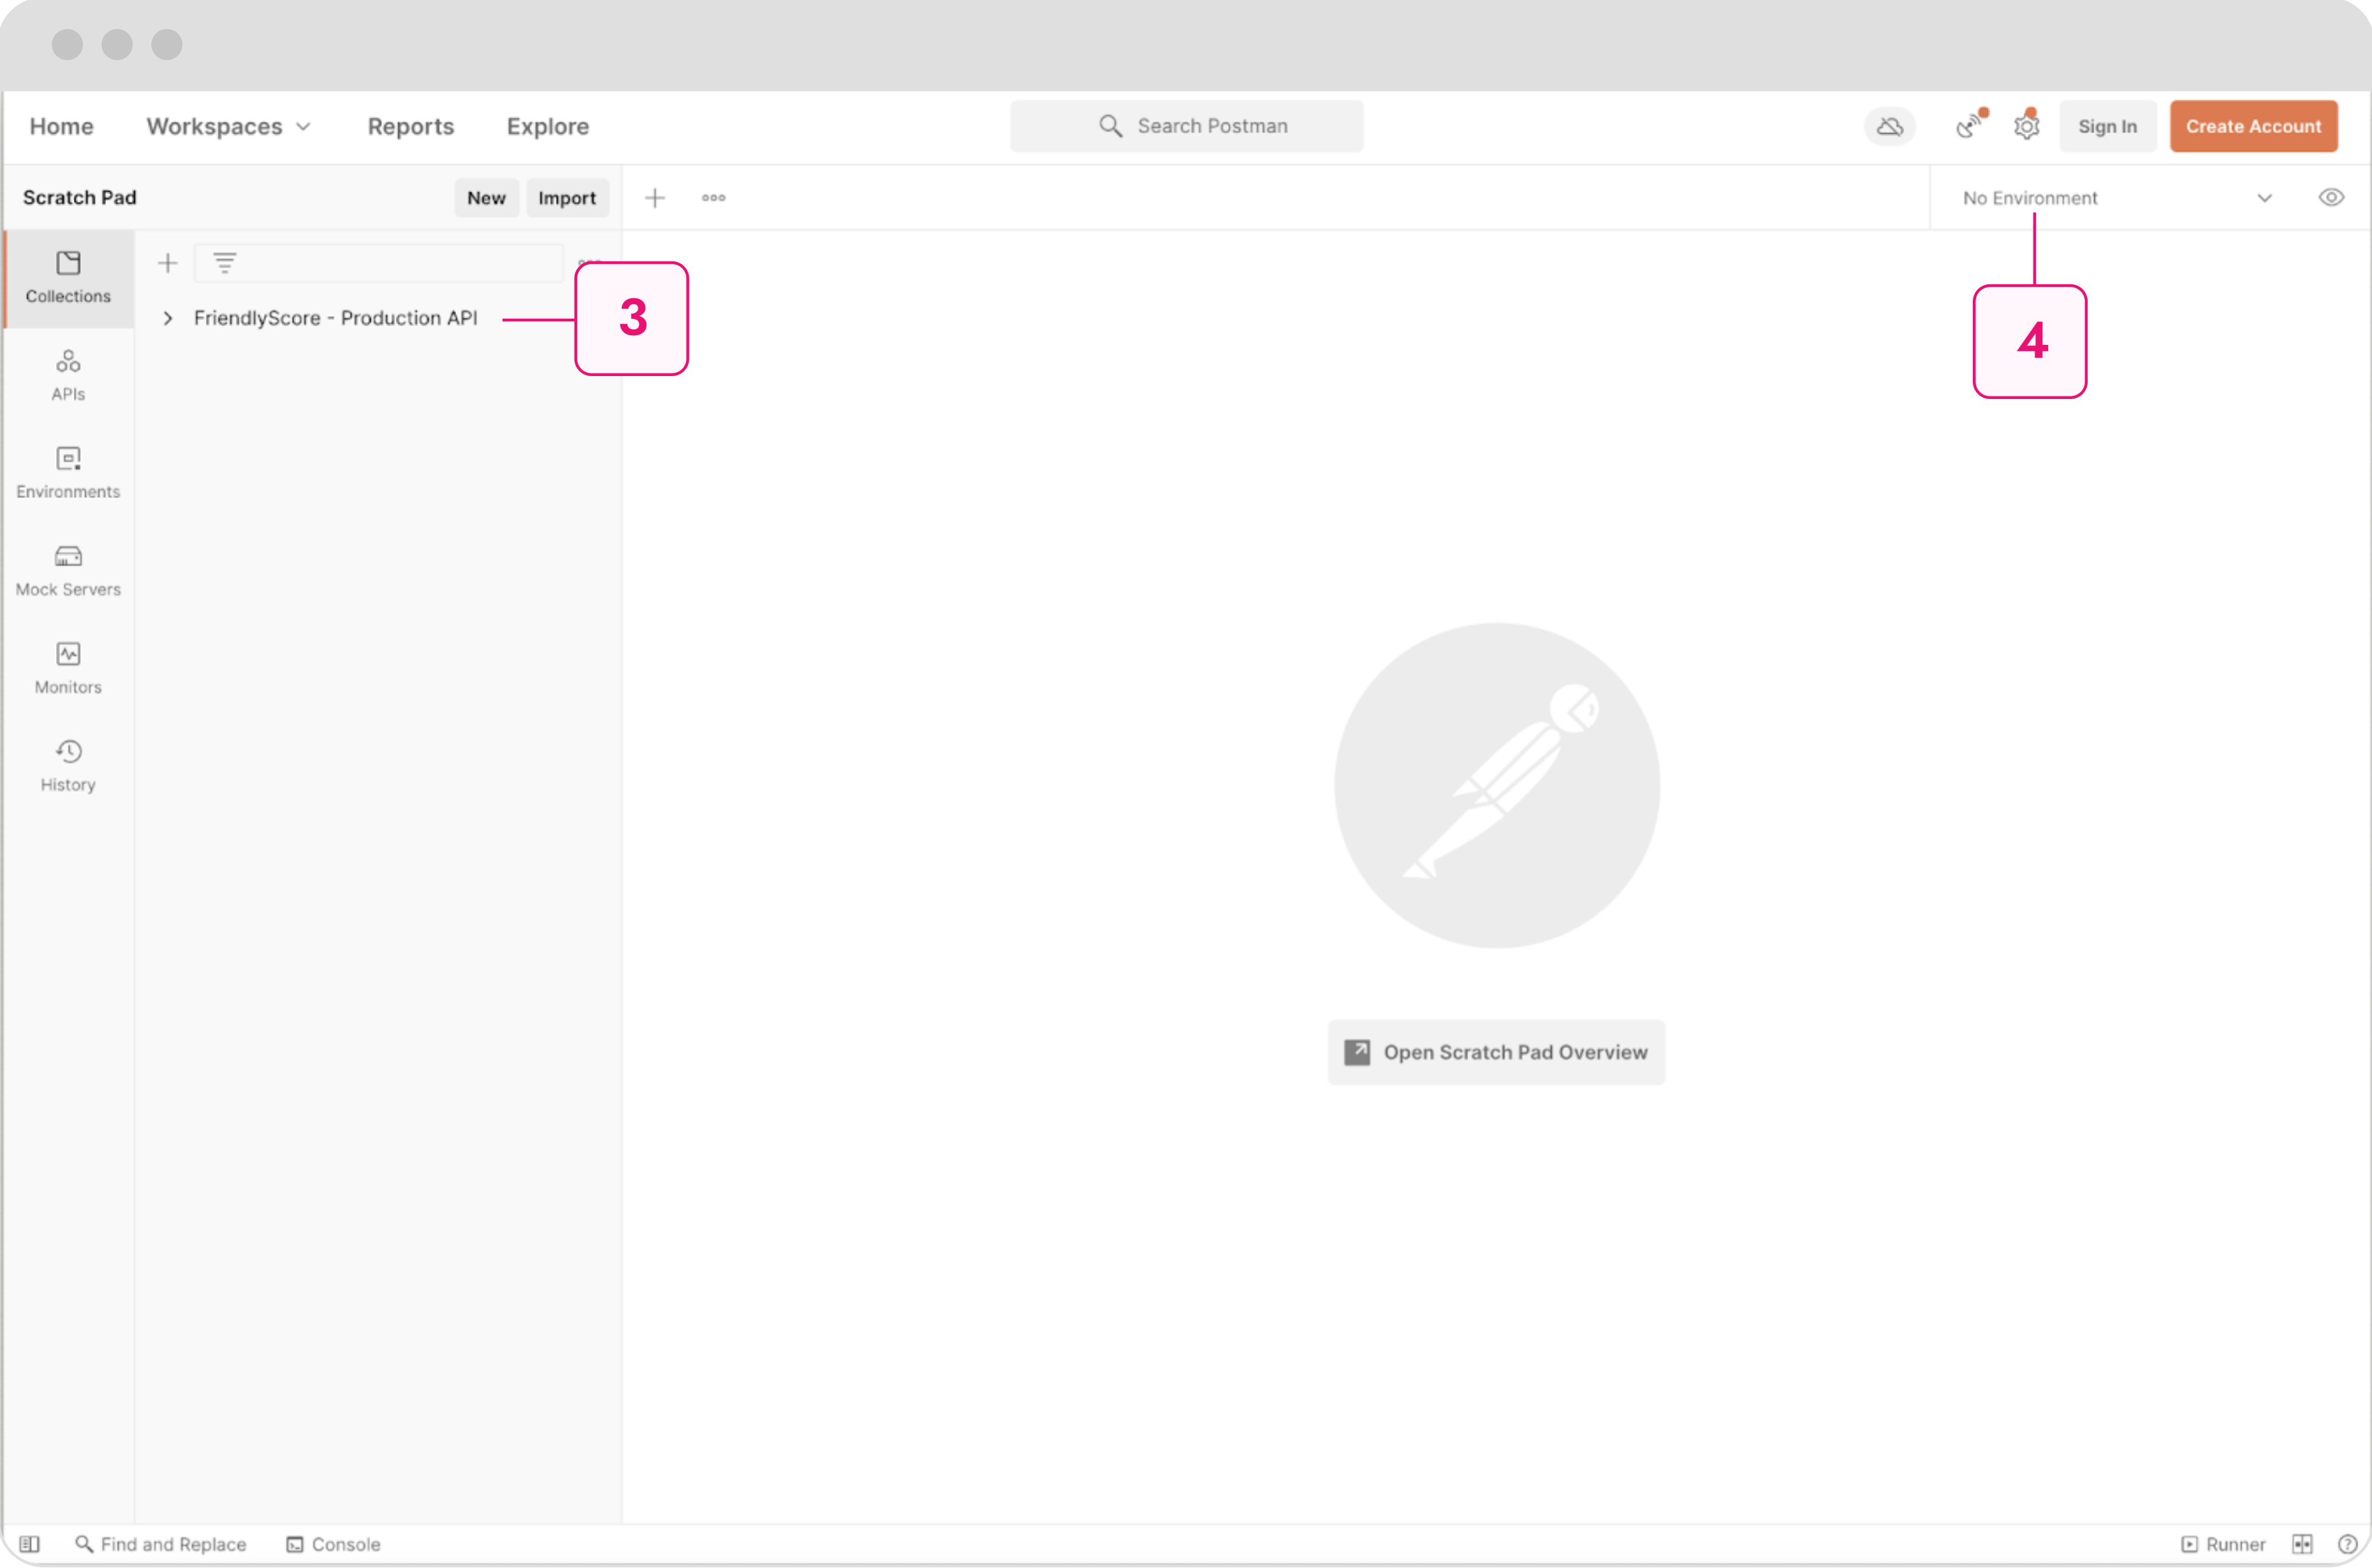Select FriendlyScore - Production API collection
The image size is (2372, 1568).
click(x=335, y=318)
